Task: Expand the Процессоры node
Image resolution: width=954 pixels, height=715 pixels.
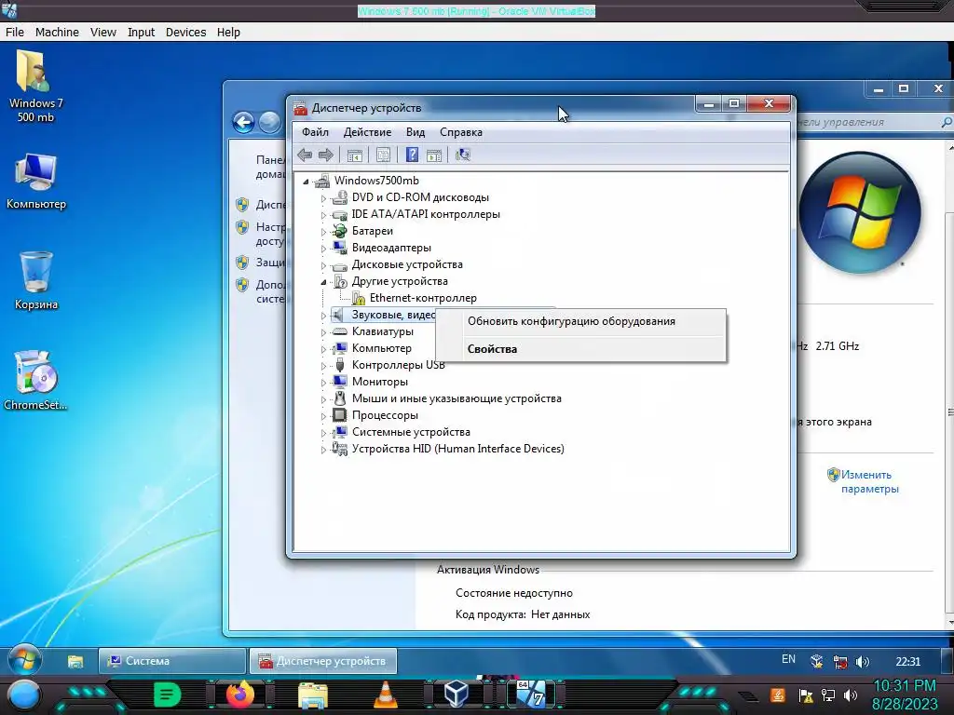Action: point(323,416)
